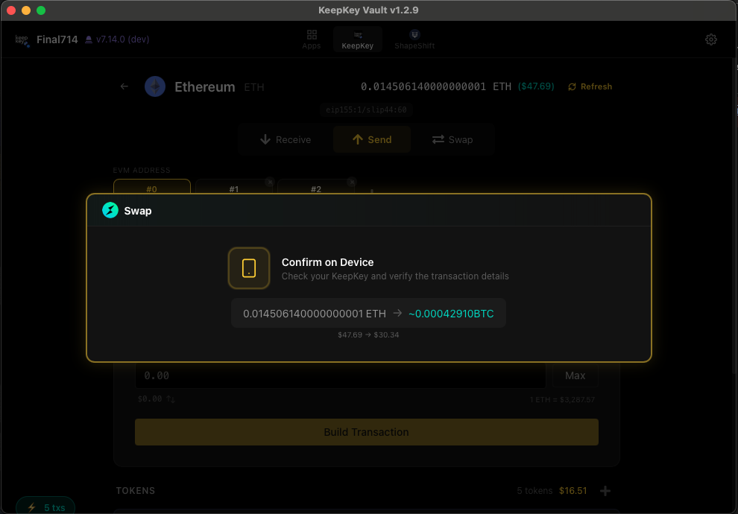The image size is (738, 514).
Task: Select EVM address #0
Action: (x=151, y=189)
